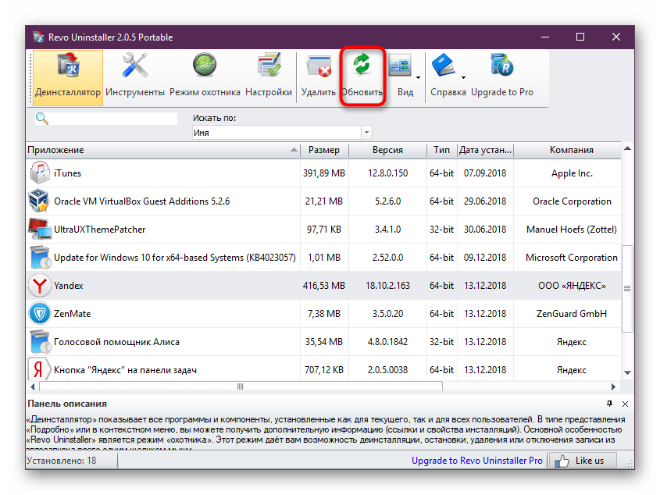Expand the Справка dropdown arrow
Viewport: 660px width, 495px height.
(x=463, y=77)
